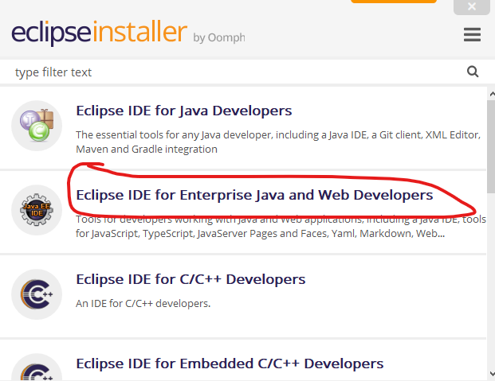
Task: Select Eclipse IDE for C/C++ Developers
Action: point(191,279)
